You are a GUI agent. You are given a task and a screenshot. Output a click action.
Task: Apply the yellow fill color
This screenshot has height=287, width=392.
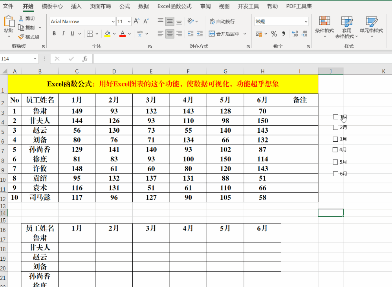pos(108,33)
